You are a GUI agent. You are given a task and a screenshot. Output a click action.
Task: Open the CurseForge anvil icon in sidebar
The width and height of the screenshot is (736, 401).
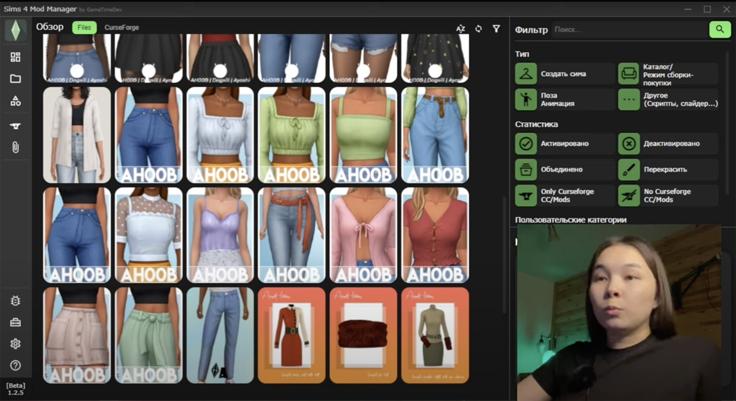point(15,126)
